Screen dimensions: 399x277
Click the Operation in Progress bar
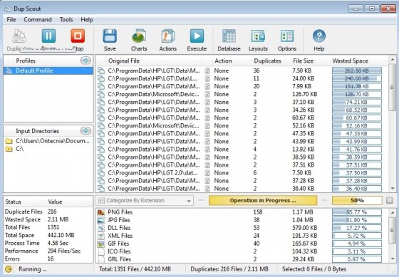tap(263, 200)
